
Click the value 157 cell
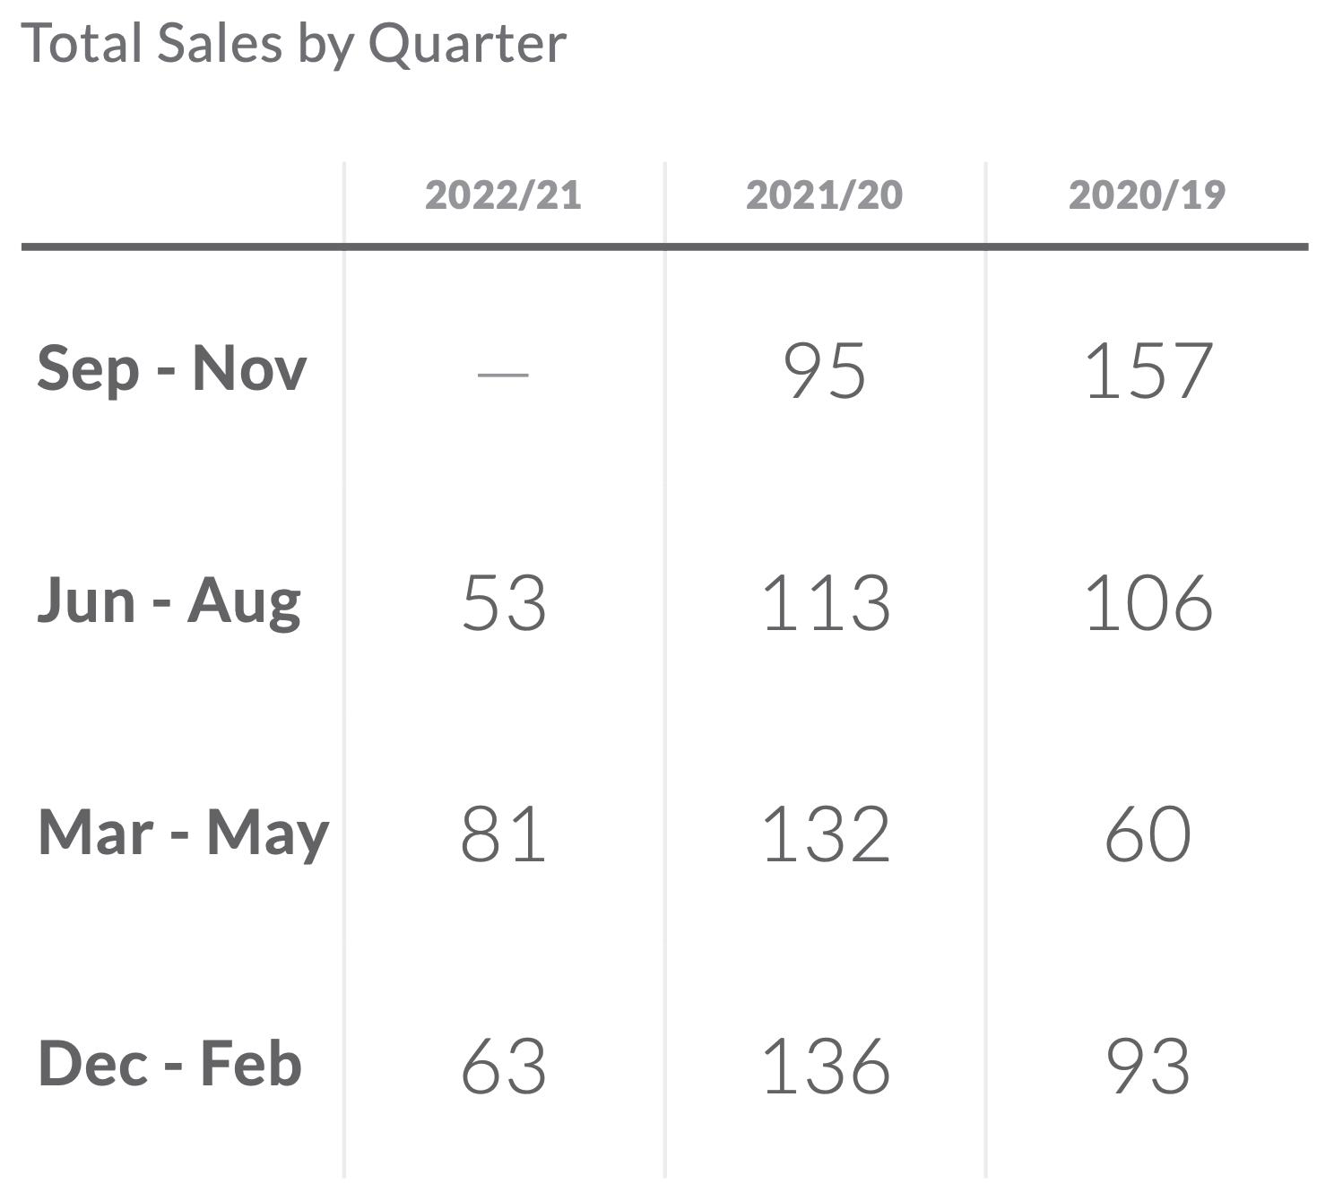[1148, 370]
